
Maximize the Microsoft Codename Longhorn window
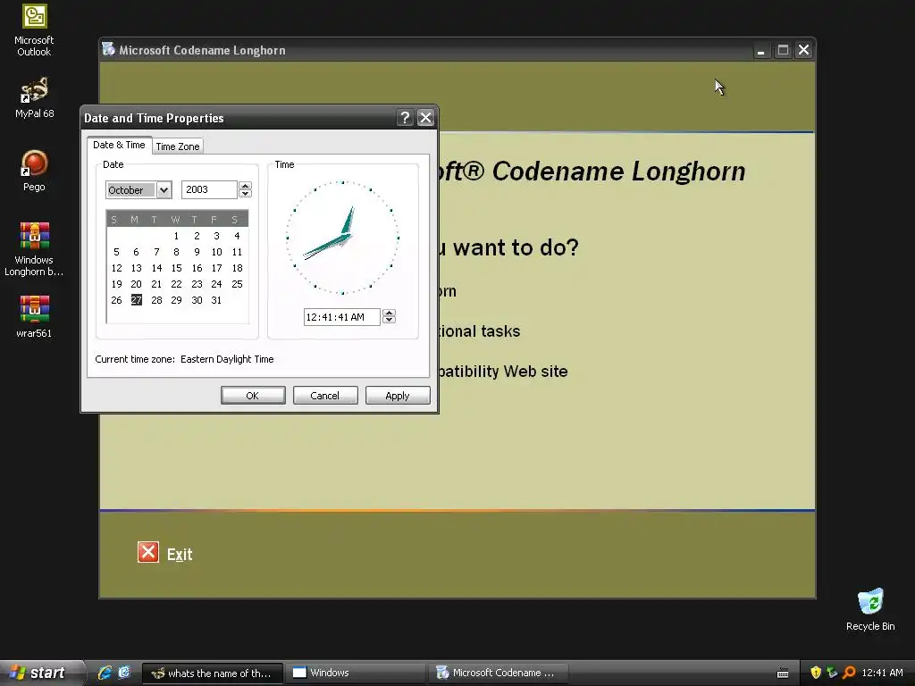[x=783, y=50]
